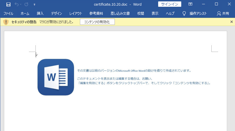235x131 pixels.
Task: Click the line その文書は以前のバージョンの
Action: pos(134,71)
